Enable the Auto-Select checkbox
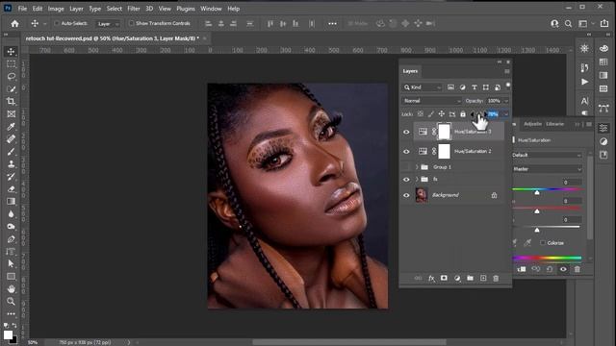Image resolution: width=616 pixels, height=346 pixels. [57, 23]
